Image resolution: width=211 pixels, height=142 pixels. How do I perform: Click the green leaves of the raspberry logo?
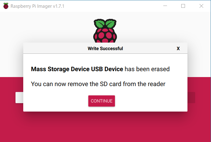click(x=105, y=24)
